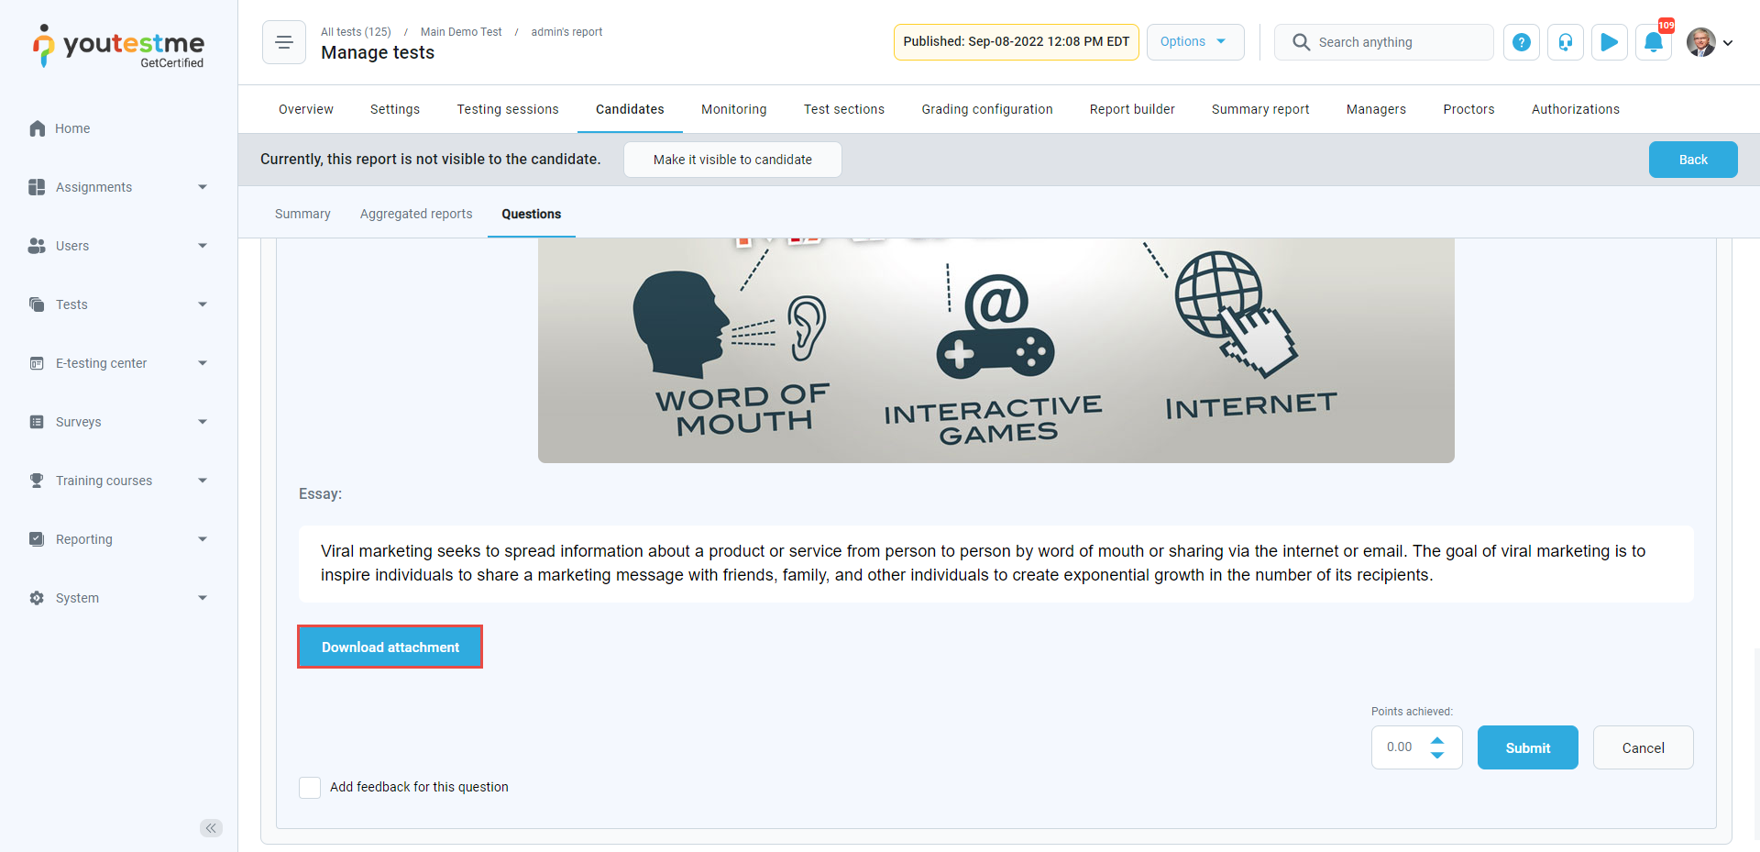Click the play video icon
This screenshot has width=1760, height=852.
coord(1609,42)
